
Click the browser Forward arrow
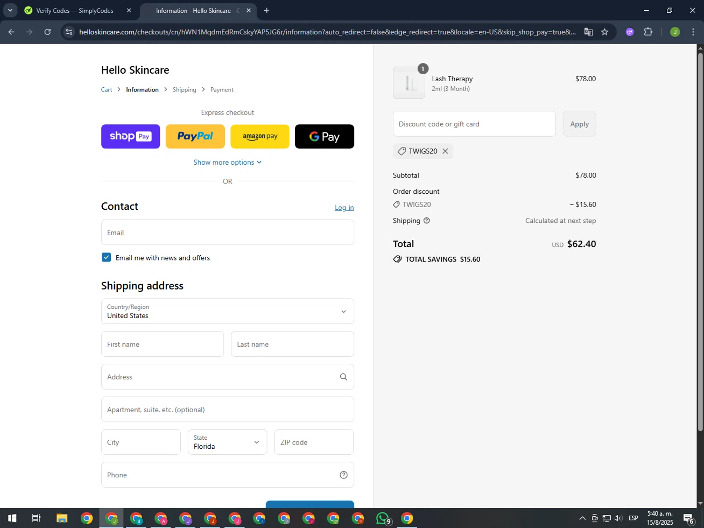[29, 32]
